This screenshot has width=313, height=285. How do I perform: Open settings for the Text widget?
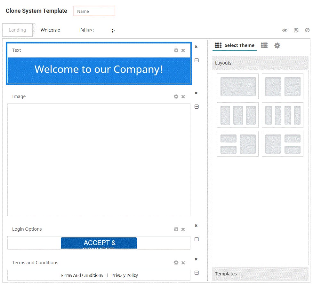pyautogui.click(x=176, y=50)
